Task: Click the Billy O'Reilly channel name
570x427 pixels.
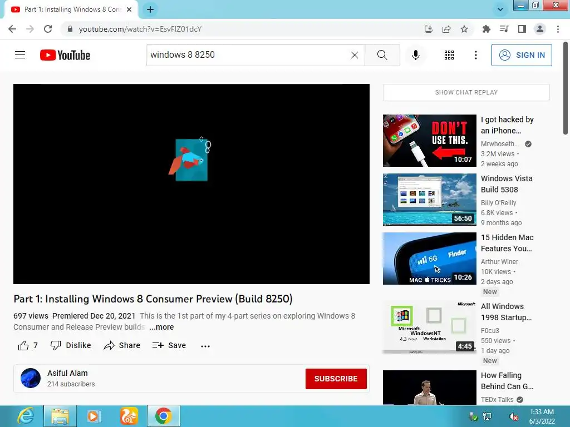Action: pyautogui.click(x=498, y=202)
